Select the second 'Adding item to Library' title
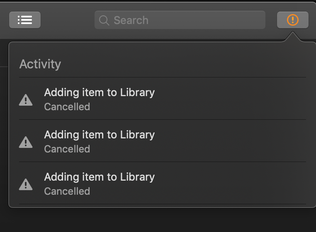Image resolution: width=316 pixels, height=232 pixels. (x=99, y=135)
